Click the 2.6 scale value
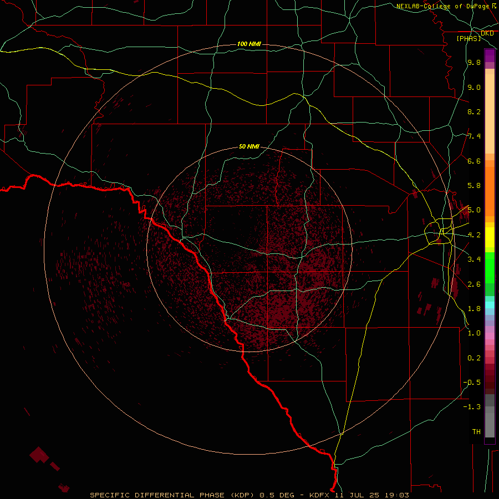The height and width of the screenshot is (499, 499). (x=474, y=284)
